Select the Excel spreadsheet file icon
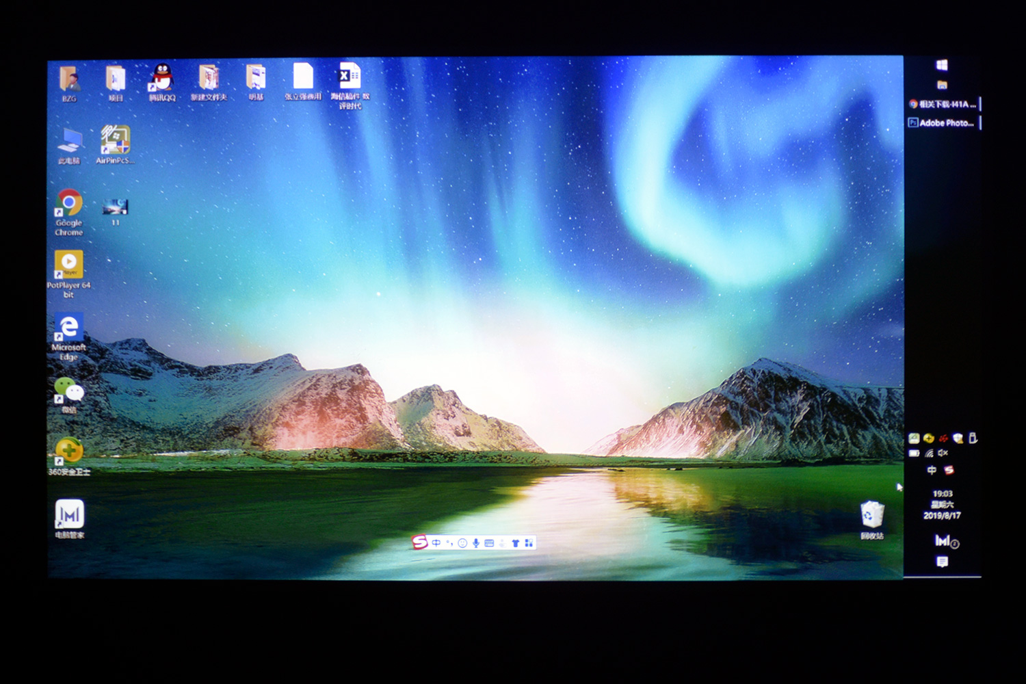 tap(350, 75)
